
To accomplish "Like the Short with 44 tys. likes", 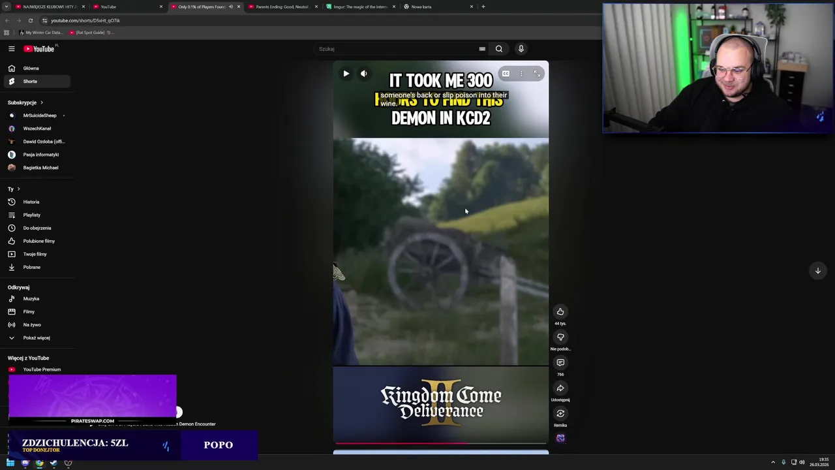I will tap(560, 311).
